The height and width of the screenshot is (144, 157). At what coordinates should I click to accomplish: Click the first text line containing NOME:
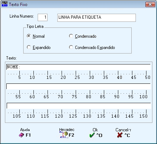(78, 67)
